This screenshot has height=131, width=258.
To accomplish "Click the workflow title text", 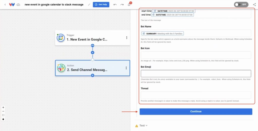I will (54, 5).
